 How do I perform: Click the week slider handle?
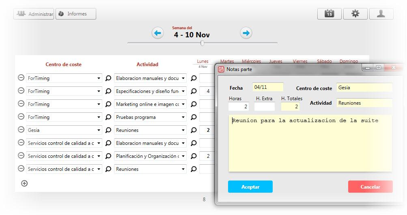point(202,43)
